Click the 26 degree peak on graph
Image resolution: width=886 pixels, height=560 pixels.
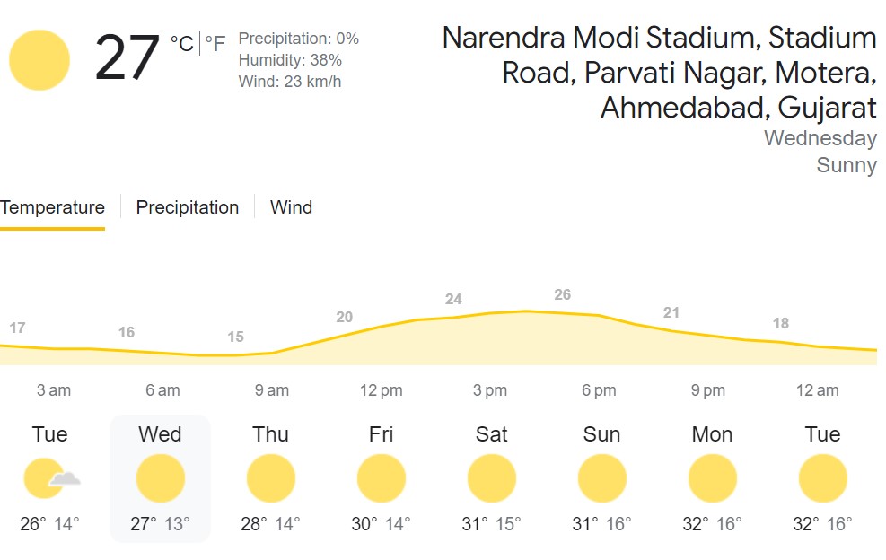(x=562, y=295)
